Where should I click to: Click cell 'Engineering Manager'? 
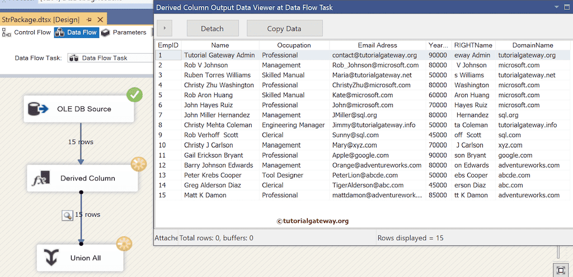coord(294,125)
